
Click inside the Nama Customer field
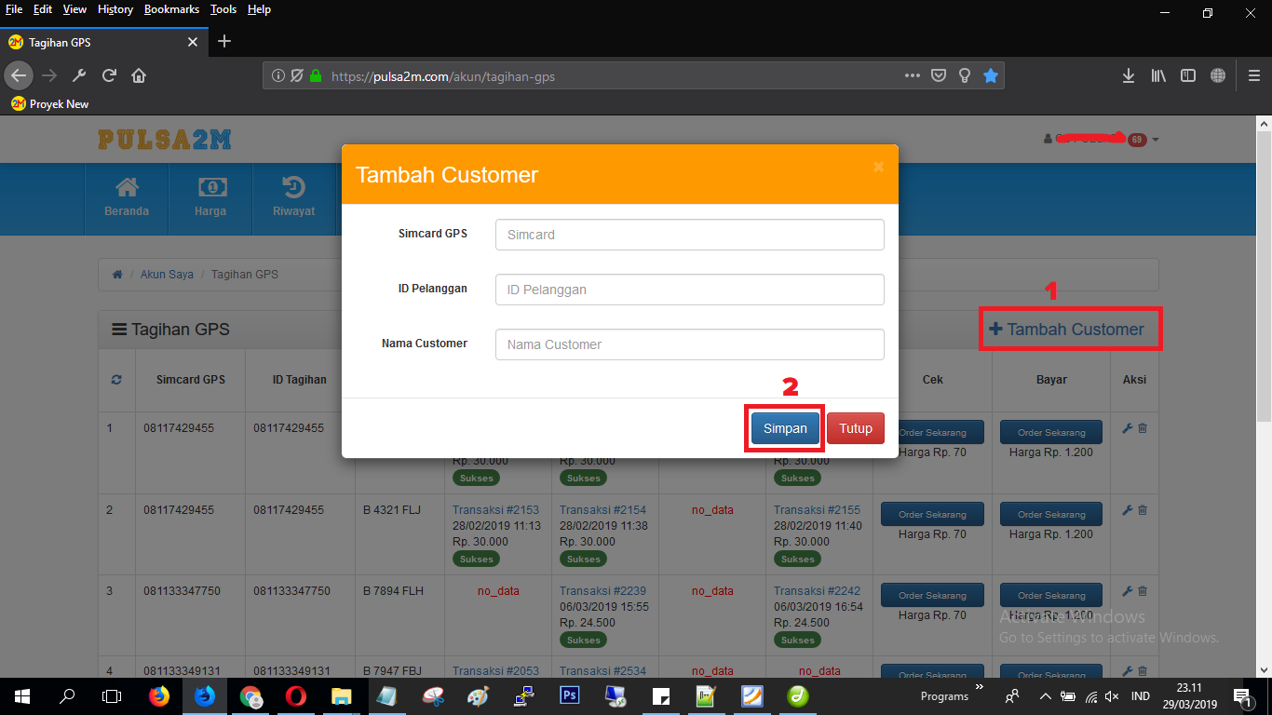pyautogui.click(x=689, y=344)
